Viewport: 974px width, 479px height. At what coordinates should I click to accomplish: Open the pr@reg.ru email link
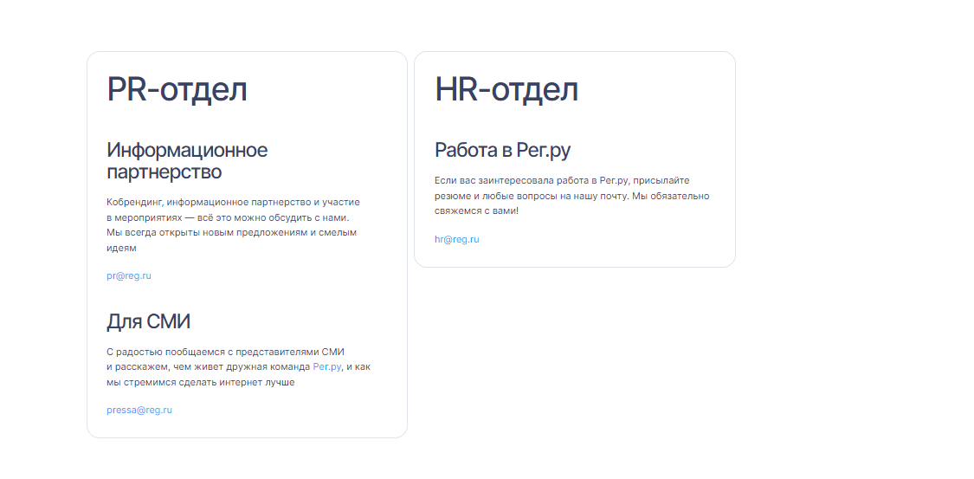pos(129,275)
